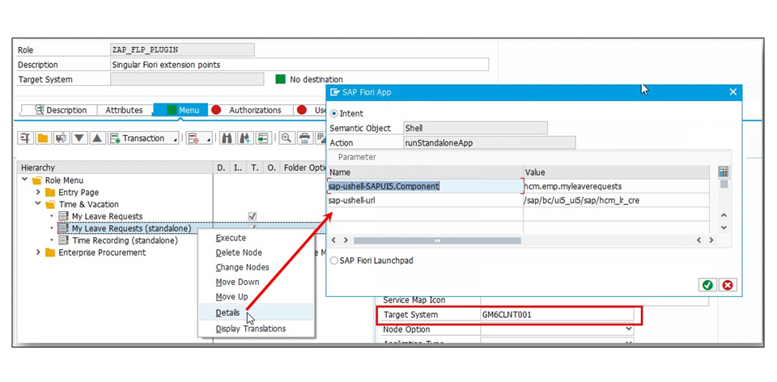Click the create folder toolbar icon

tap(43, 138)
